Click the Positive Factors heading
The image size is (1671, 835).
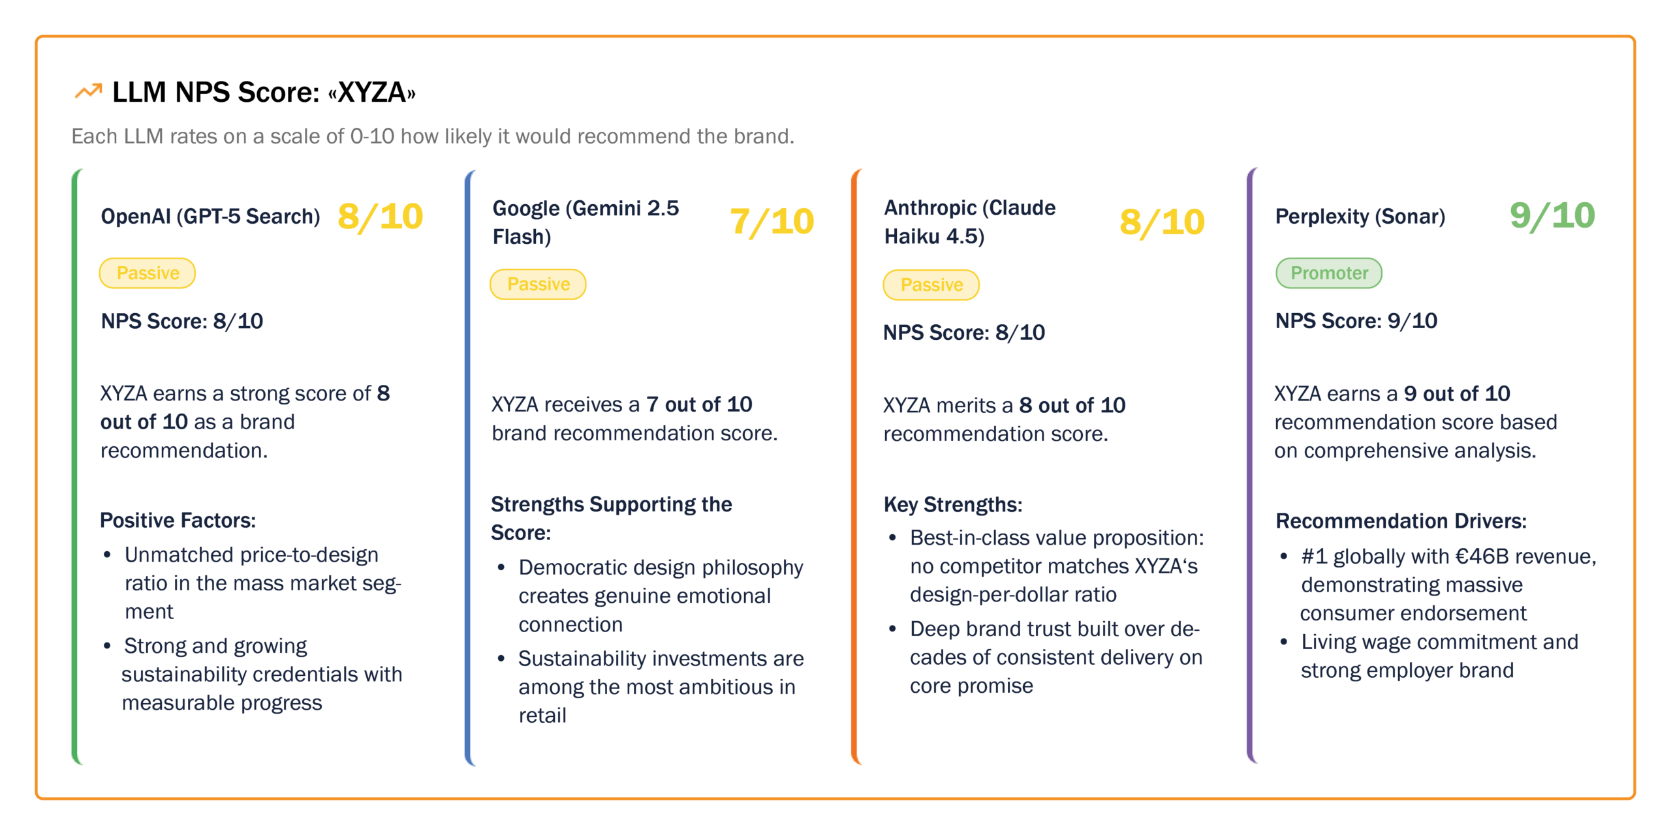[178, 521]
